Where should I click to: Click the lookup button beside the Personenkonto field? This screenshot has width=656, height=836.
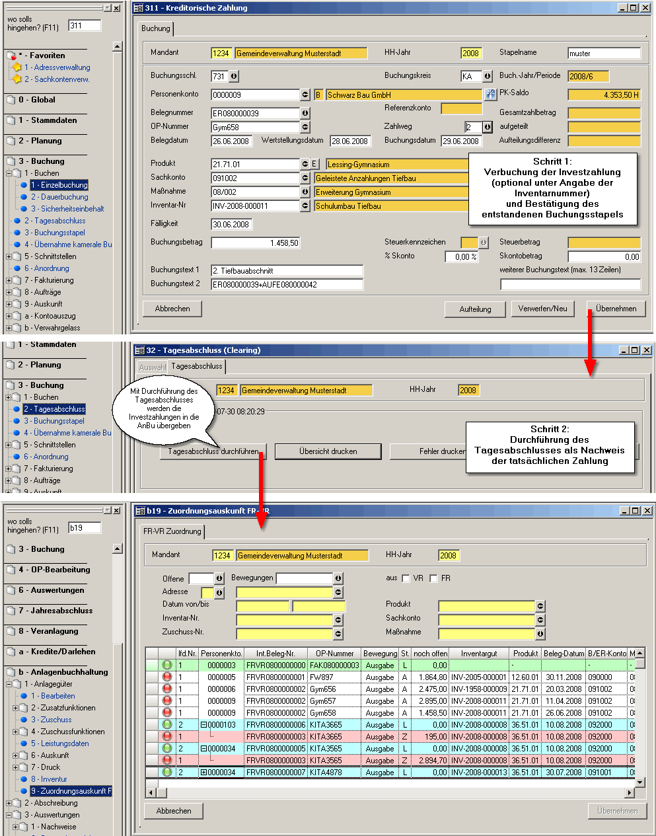[305, 95]
